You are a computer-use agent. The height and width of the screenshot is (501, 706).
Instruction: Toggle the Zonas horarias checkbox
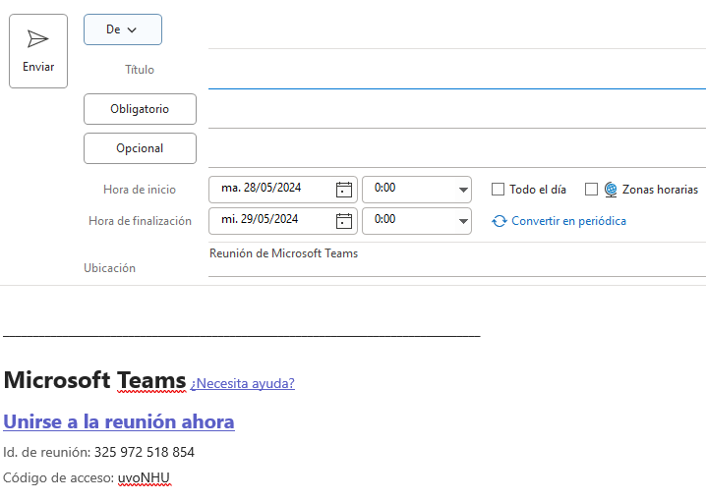(x=591, y=190)
